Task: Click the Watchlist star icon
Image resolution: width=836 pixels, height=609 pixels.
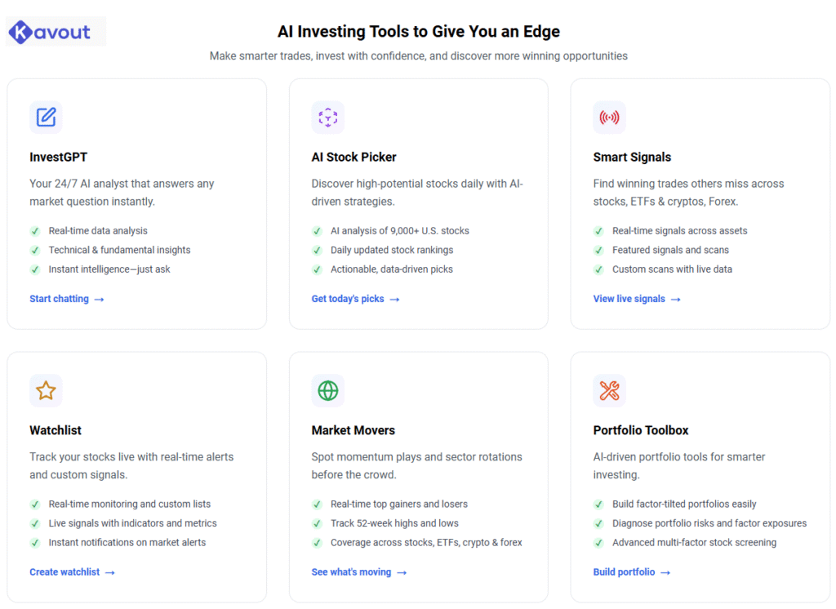Action: point(46,390)
